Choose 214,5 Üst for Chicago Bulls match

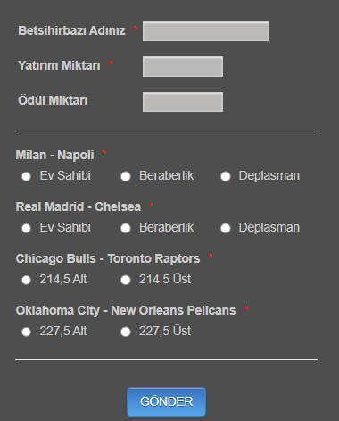(126, 280)
